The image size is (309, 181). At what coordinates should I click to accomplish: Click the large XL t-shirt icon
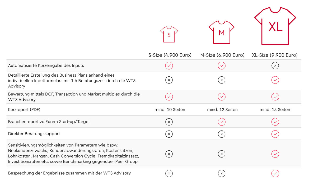coord(275,26)
